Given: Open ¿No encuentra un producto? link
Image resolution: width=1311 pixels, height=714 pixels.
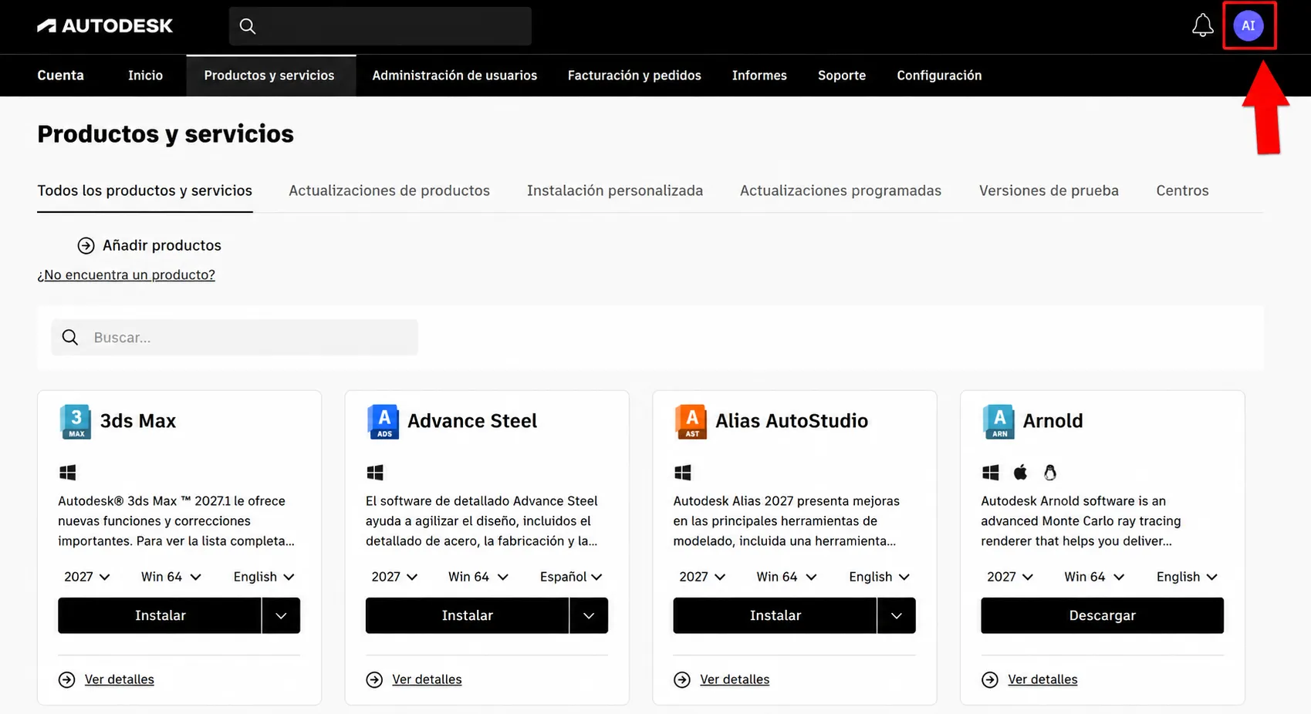Looking at the screenshot, I should 127,274.
